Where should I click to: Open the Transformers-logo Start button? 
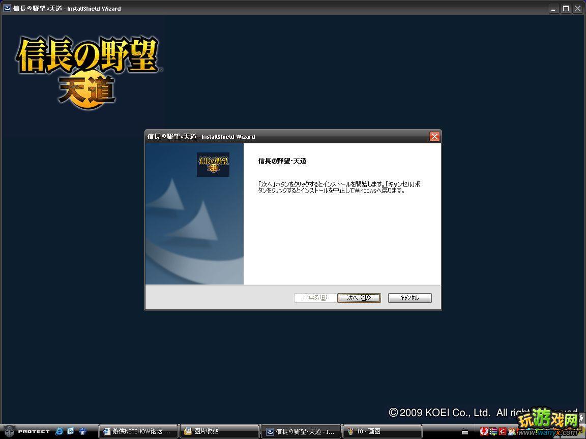(26, 431)
